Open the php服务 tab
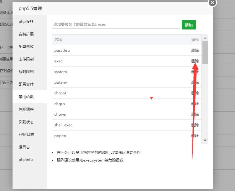 click(26, 22)
